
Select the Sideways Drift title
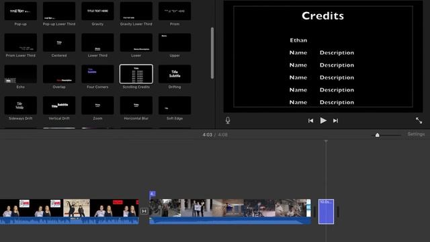21,106
